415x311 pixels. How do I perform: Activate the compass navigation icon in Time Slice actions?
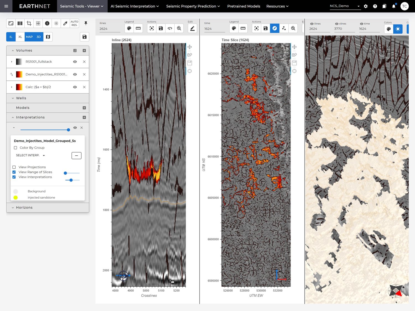[274, 28]
